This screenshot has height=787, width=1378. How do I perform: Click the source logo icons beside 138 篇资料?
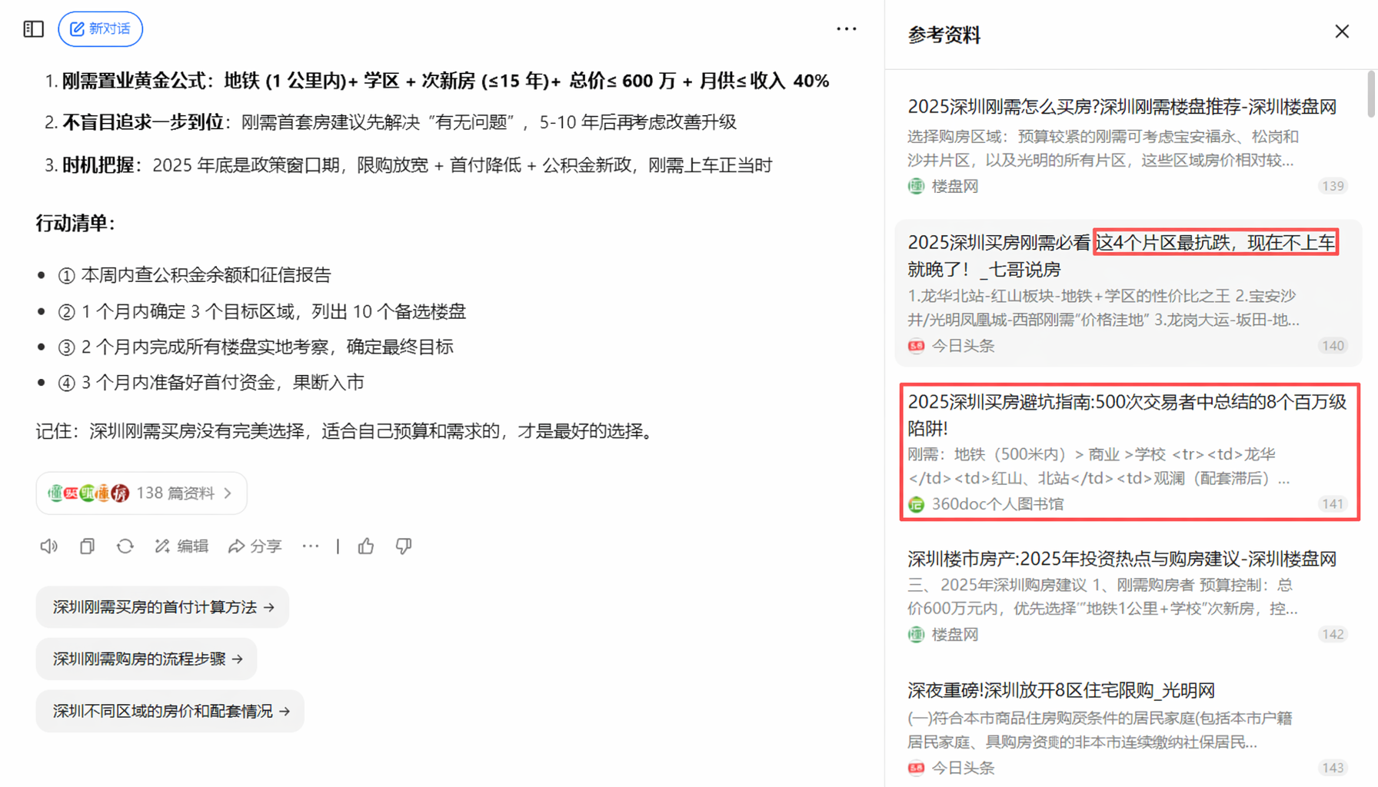click(88, 493)
